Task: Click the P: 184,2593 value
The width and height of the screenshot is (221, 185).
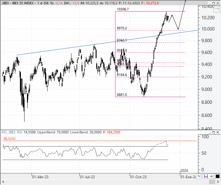Action: (112, 132)
